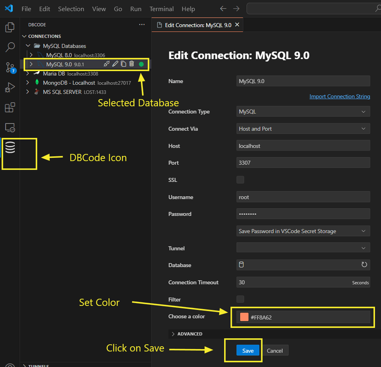Viewport: 381px width, 367px height.
Task: Open the Terminal menu
Action: pos(162,9)
